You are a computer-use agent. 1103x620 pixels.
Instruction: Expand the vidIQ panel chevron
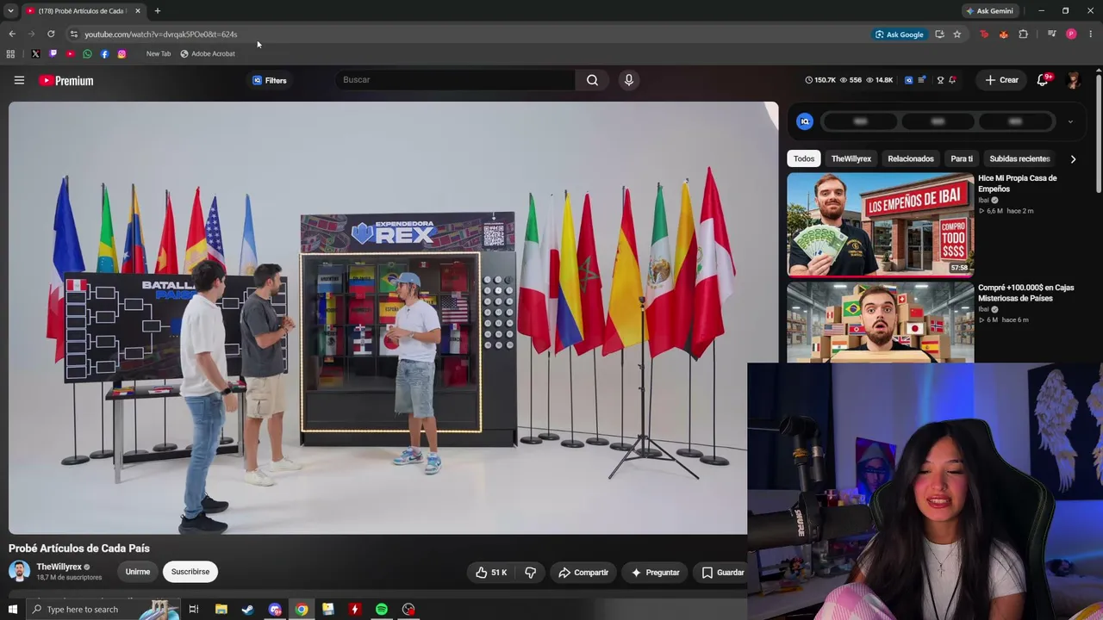[x=1070, y=121]
